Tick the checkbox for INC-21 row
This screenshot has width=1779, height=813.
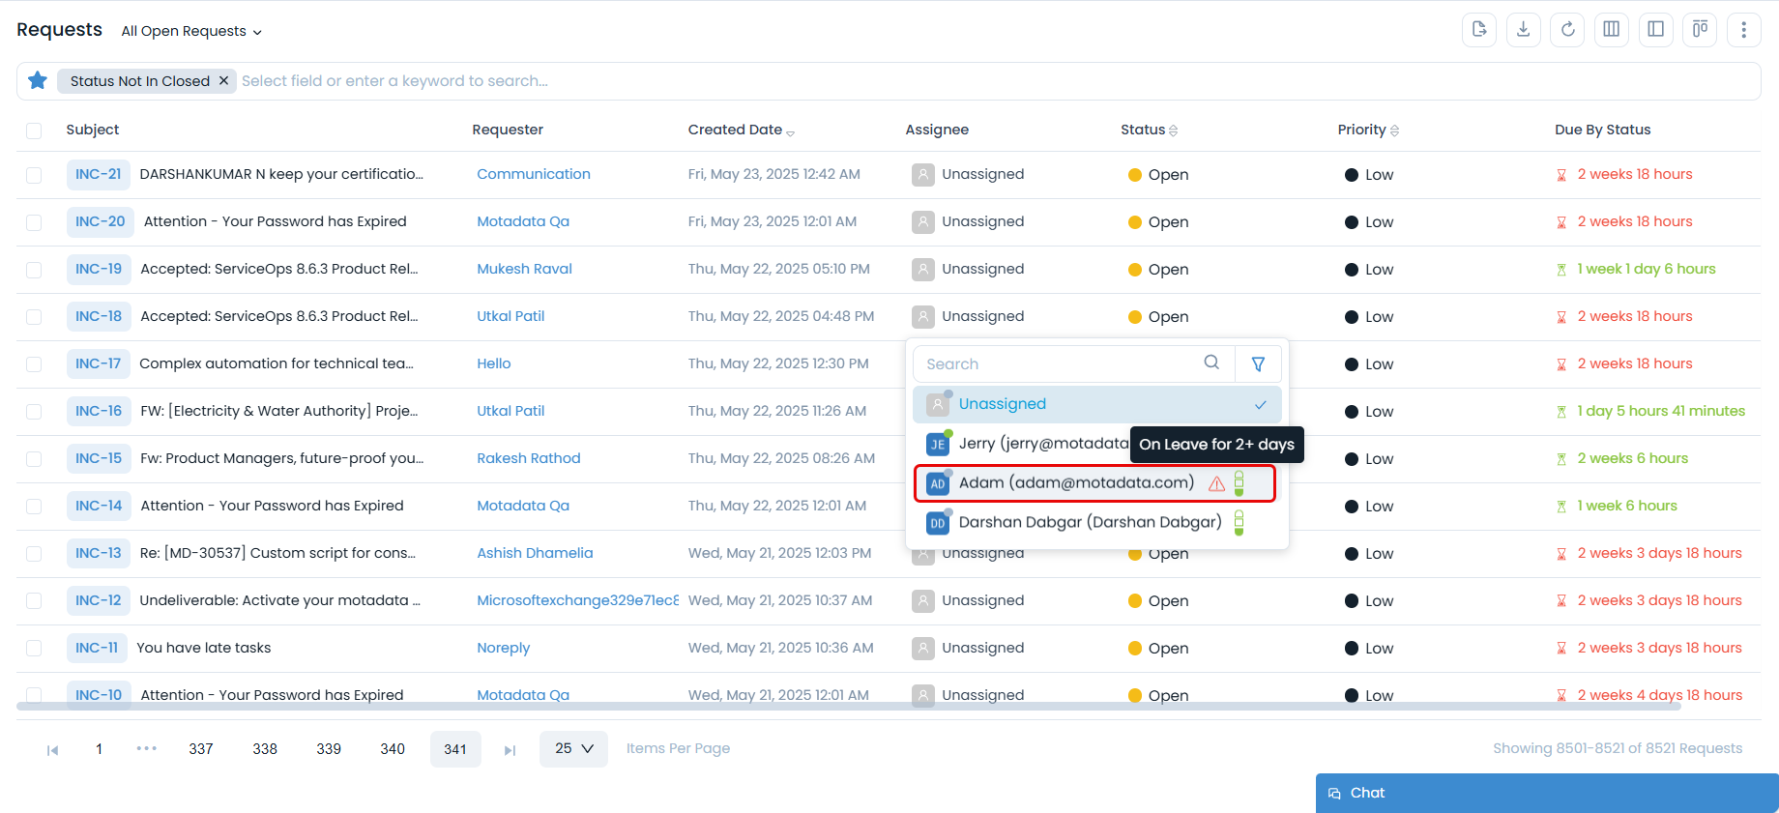(x=34, y=175)
